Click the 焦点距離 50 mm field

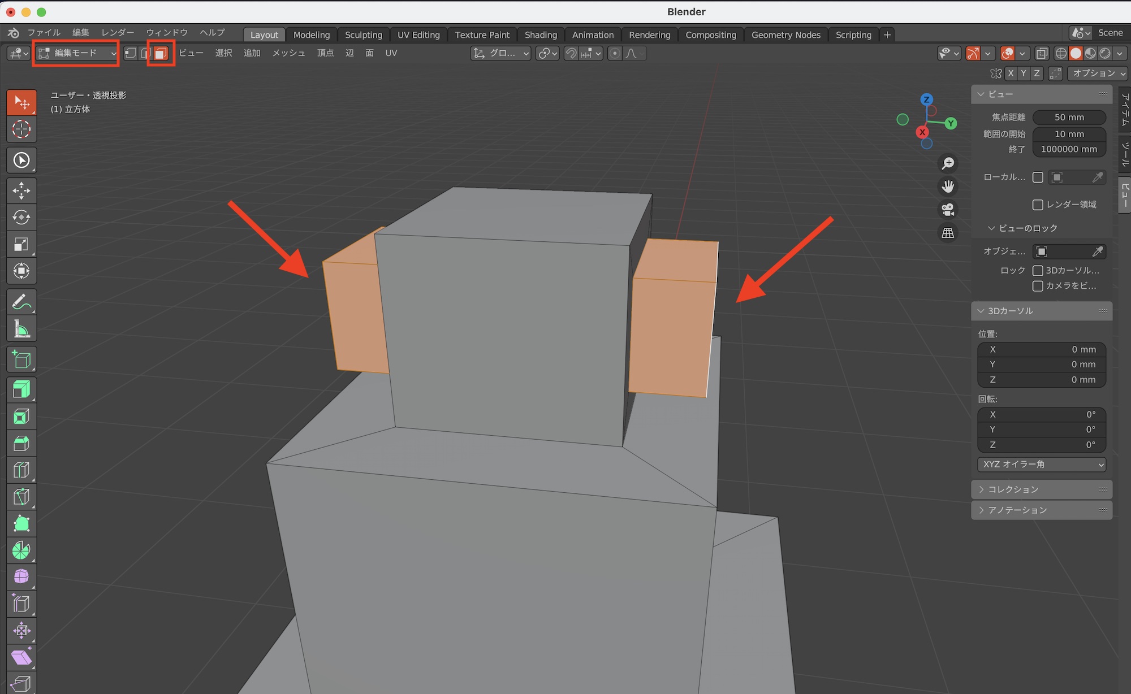pos(1069,118)
